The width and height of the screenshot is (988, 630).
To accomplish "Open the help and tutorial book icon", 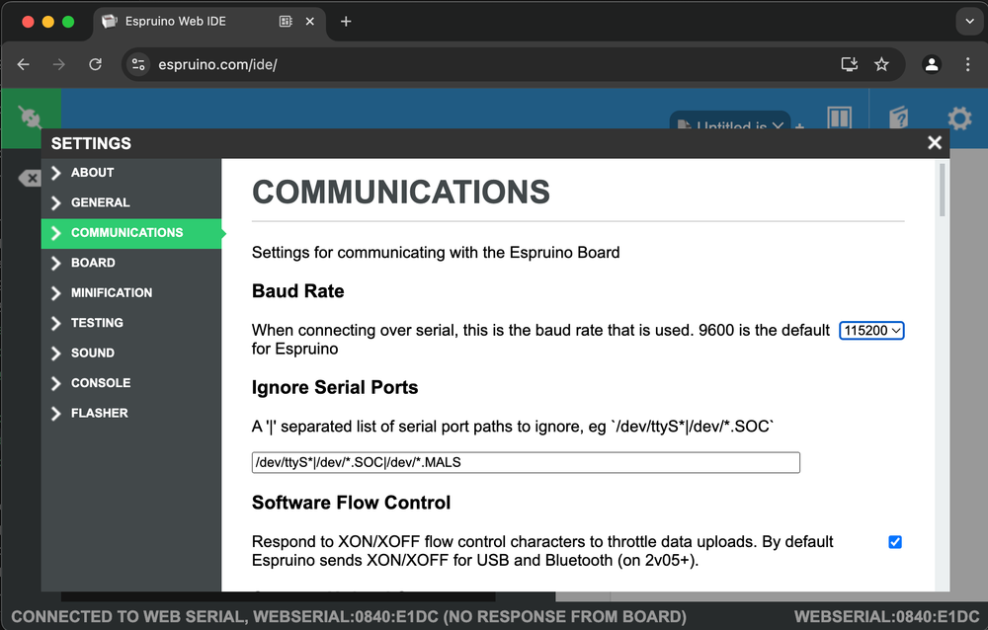I will point(898,118).
